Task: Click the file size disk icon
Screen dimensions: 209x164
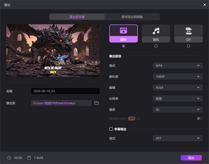Action: pos(29,158)
